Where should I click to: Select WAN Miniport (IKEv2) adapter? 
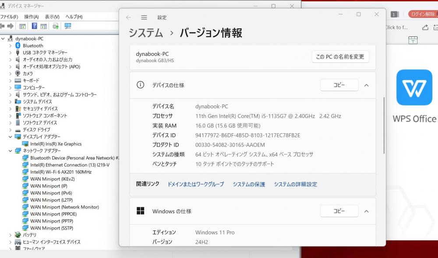[53, 179]
